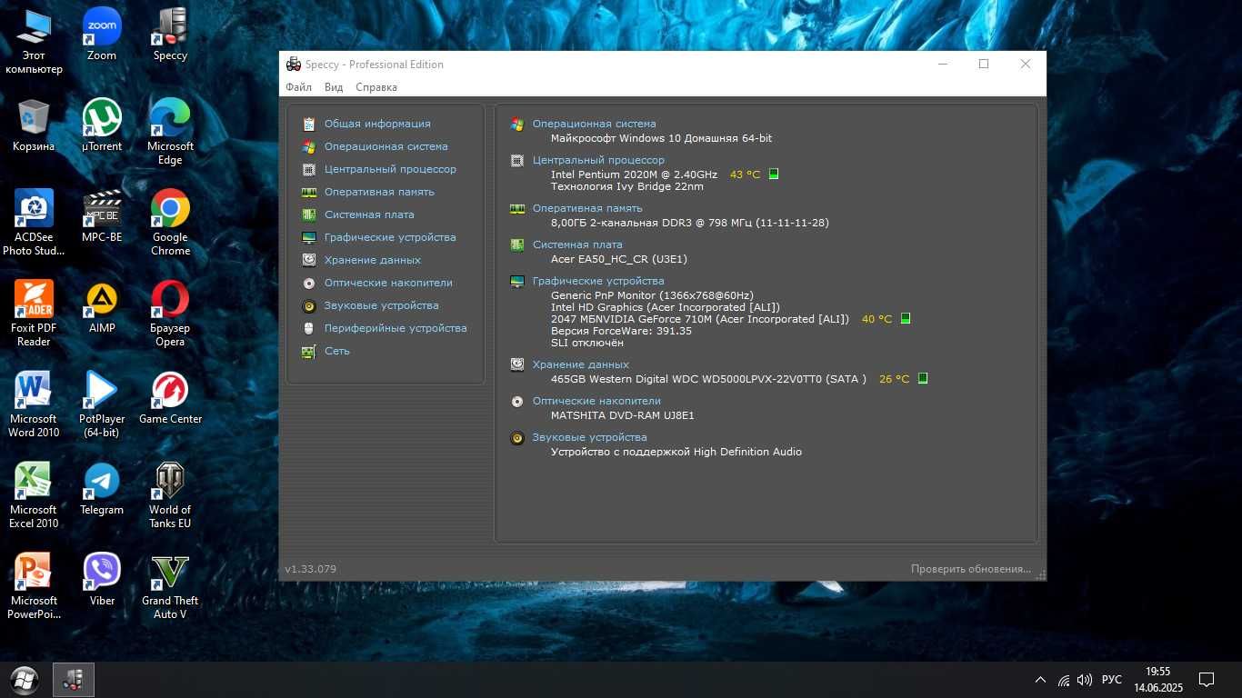The height and width of the screenshot is (698, 1242).
Task: Select Viber desktop shortcut
Action: [102, 579]
